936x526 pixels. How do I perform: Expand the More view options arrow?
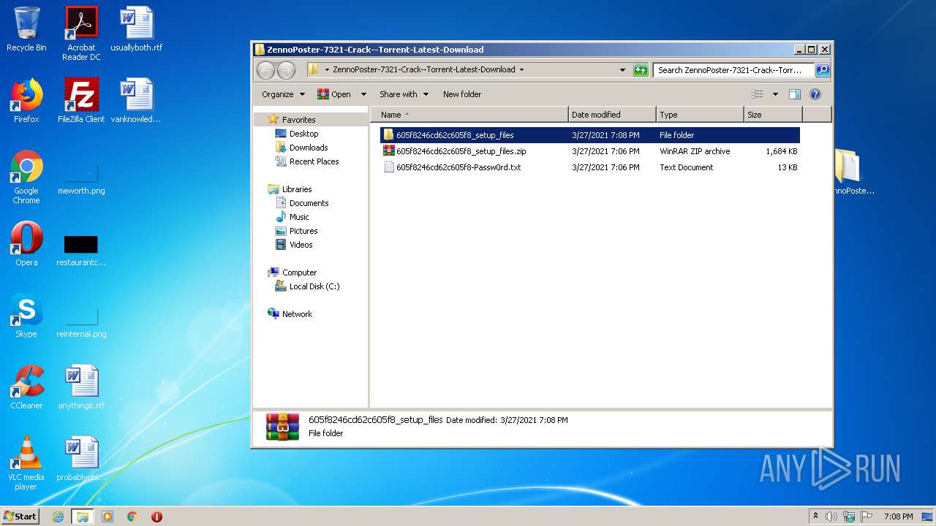(775, 94)
